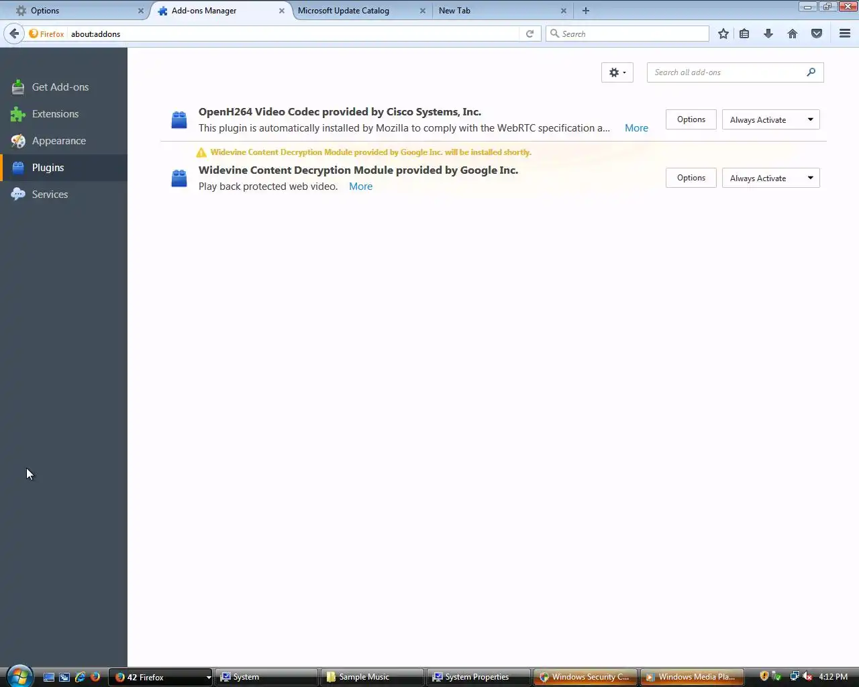Click Switch between windows quick launch icon
Viewport: 859px width, 687px height.
click(64, 677)
